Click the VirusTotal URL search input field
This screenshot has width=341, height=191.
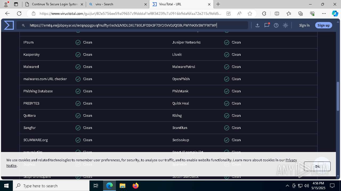click(132, 25)
